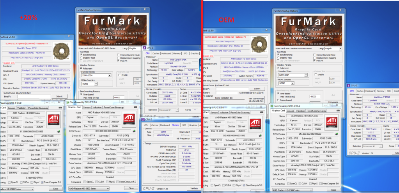Click Close button in OEM CrossFire-disabled GPU-Z
Image resolution: width=399 pixels, height=193 pixels.
tap(333, 190)
